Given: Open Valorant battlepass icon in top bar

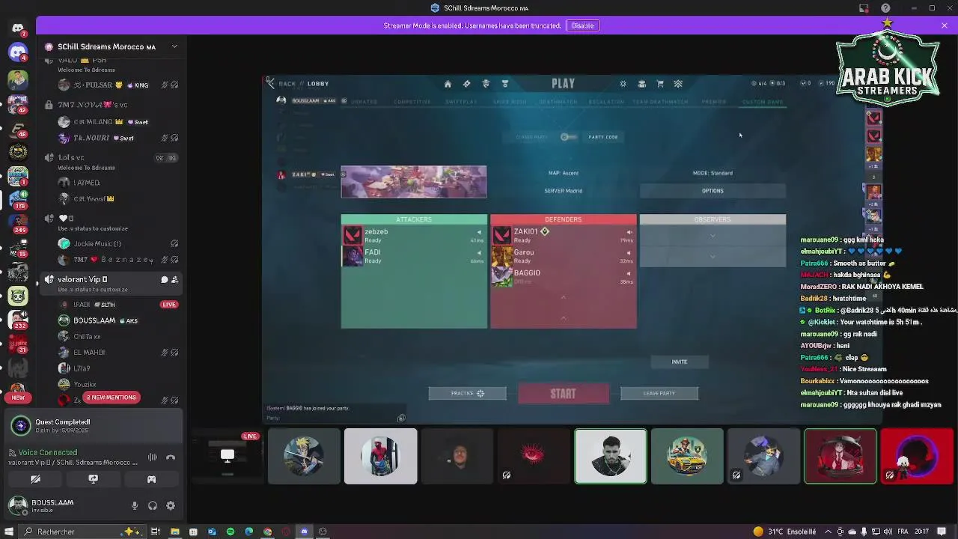Looking at the screenshot, I should [466, 84].
